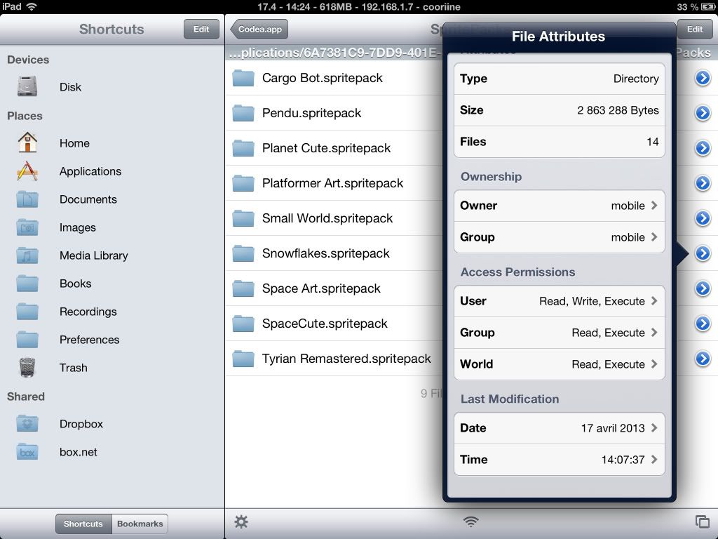The image size is (718, 539).
Task: Expand World Read, Execute permissions chevron
Action: point(654,364)
